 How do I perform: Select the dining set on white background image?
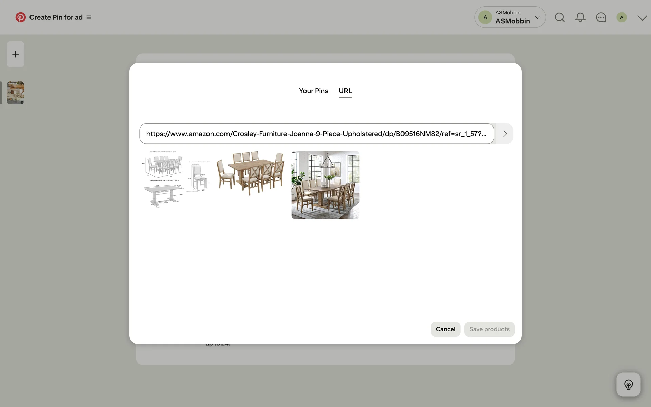[250, 173]
